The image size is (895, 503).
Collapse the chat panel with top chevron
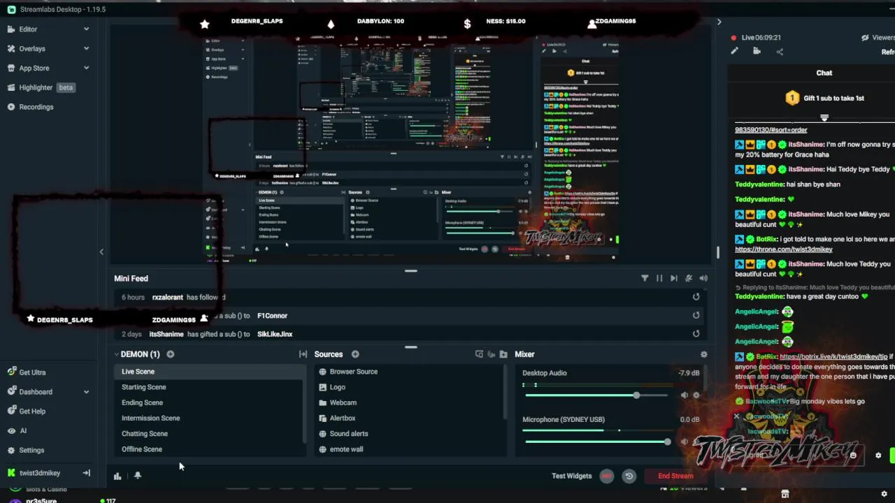[x=719, y=22]
